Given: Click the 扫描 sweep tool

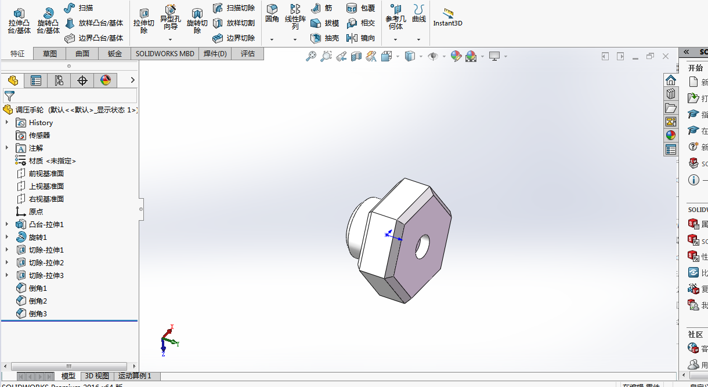Looking at the screenshot, I should tap(78, 8).
